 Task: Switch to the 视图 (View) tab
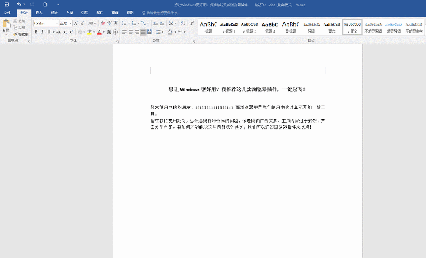tap(130, 13)
